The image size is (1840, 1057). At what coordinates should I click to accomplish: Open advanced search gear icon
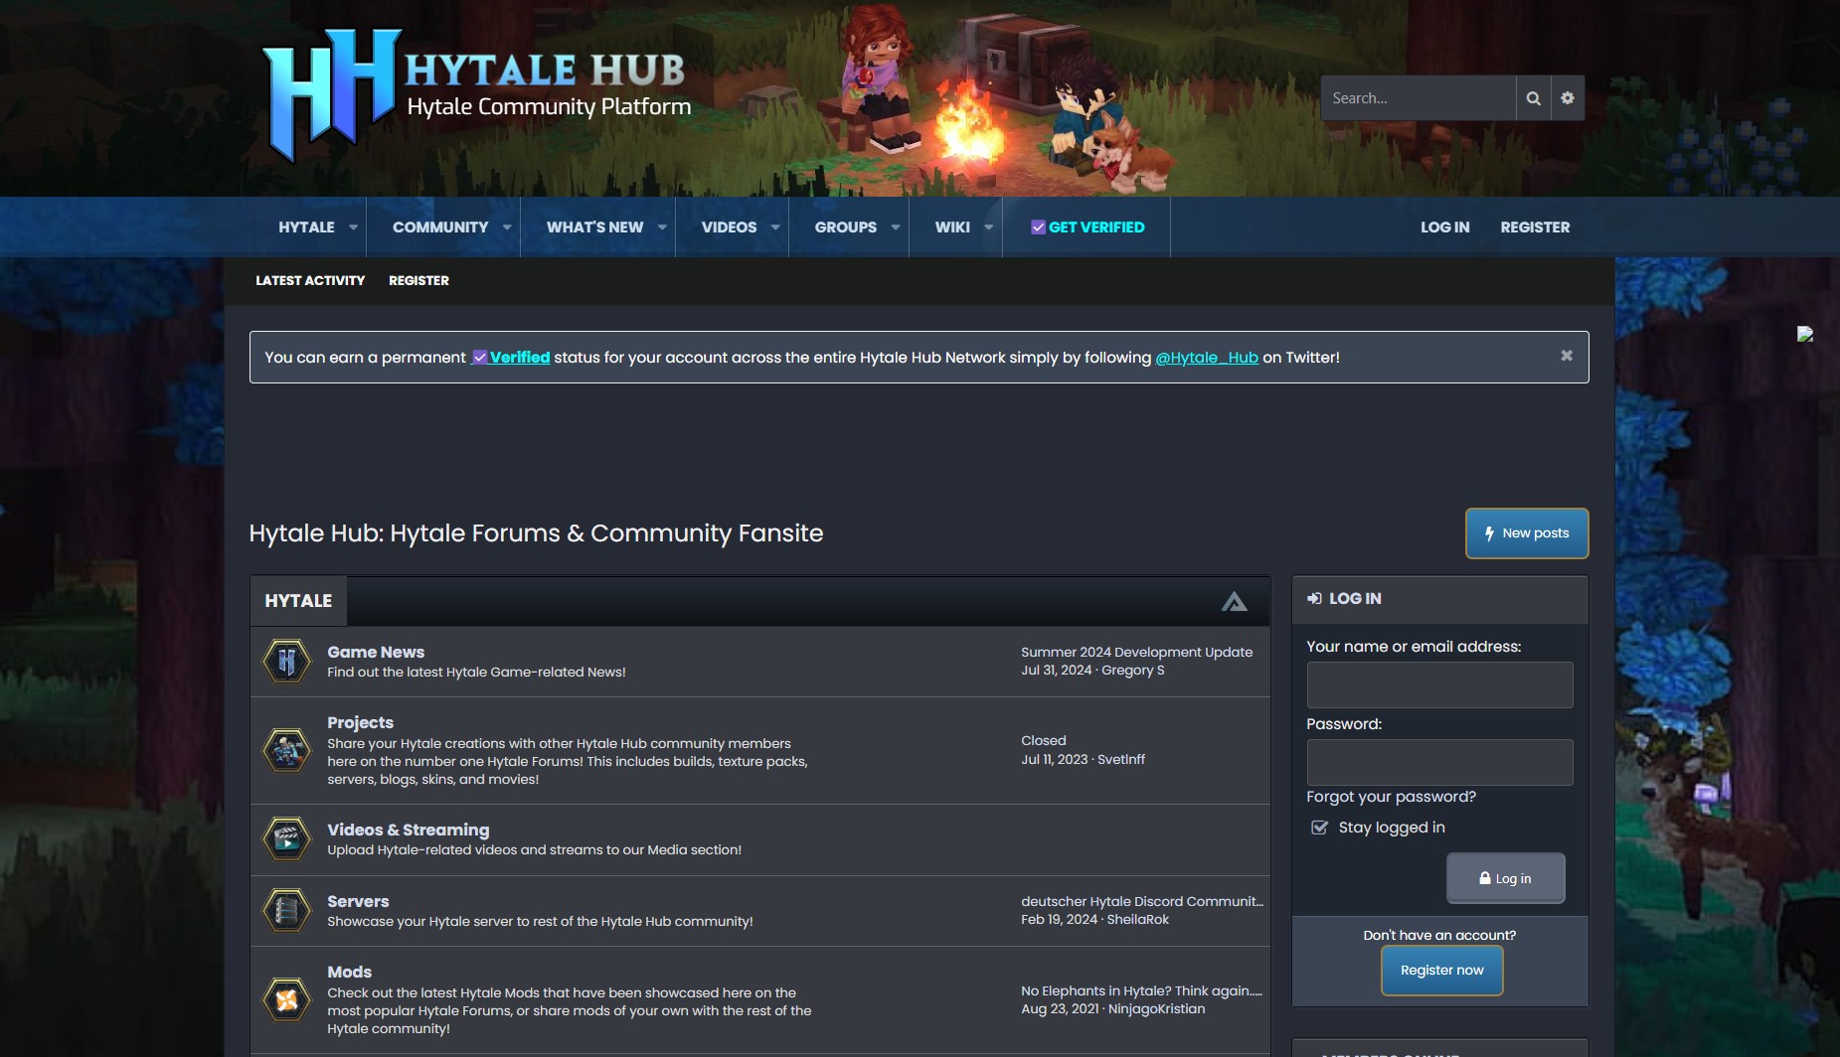tap(1568, 98)
